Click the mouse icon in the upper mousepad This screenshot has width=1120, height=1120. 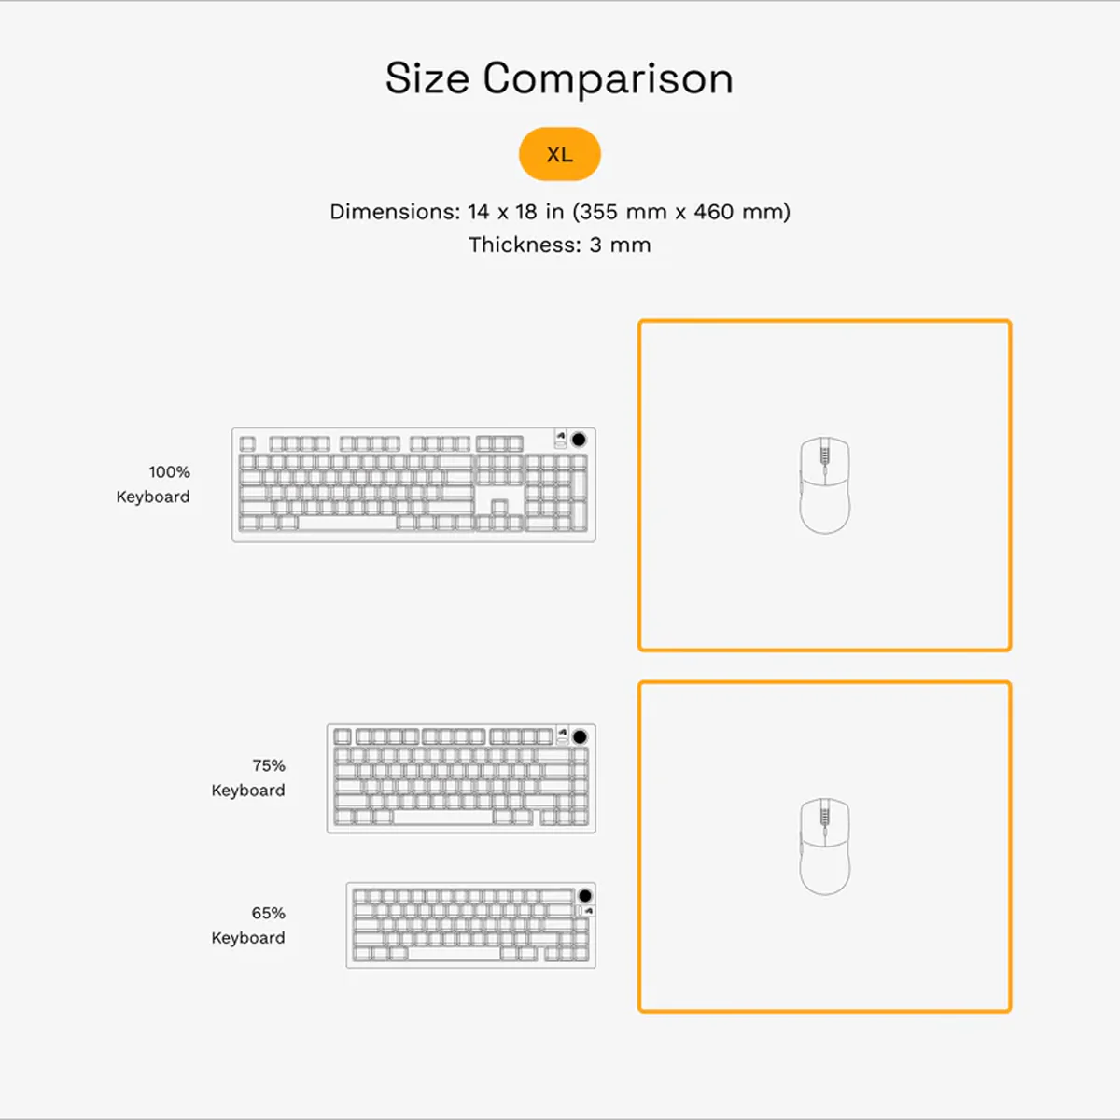(x=825, y=485)
